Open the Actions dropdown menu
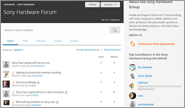This screenshot has width=185, height=108. [110, 5]
